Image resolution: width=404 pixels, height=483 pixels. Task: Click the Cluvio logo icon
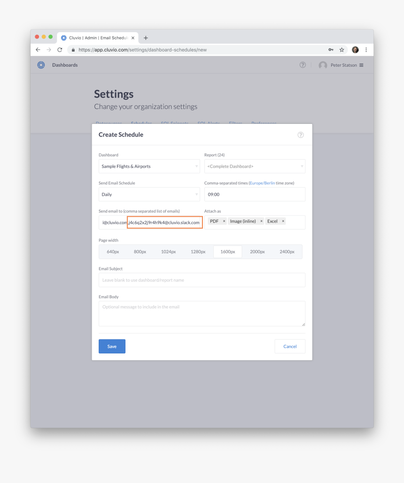[41, 65]
